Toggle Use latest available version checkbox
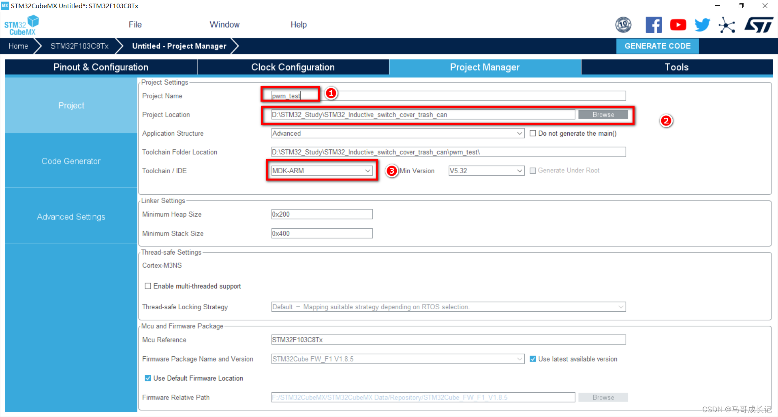 [x=533, y=359]
